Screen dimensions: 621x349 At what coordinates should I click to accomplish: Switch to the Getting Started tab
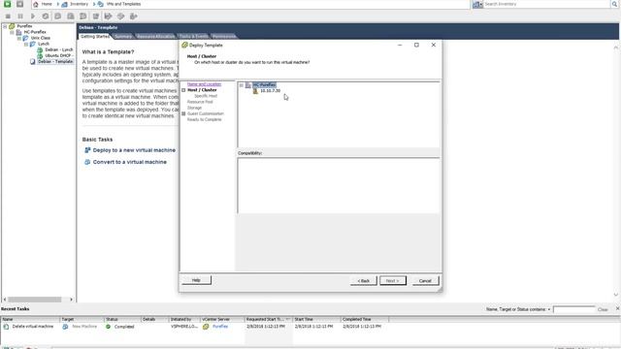click(x=95, y=36)
